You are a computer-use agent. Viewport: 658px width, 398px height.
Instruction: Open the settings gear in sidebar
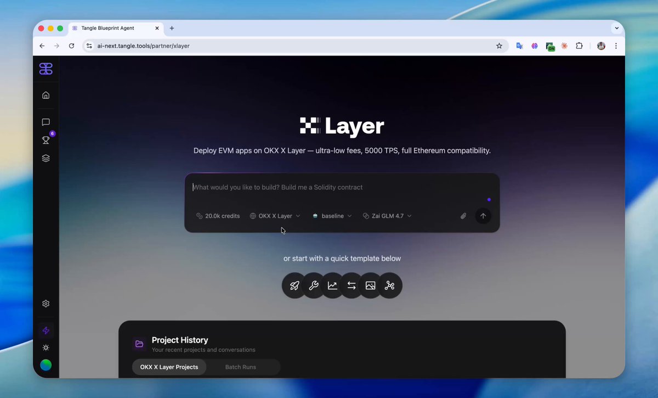click(x=46, y=304)
